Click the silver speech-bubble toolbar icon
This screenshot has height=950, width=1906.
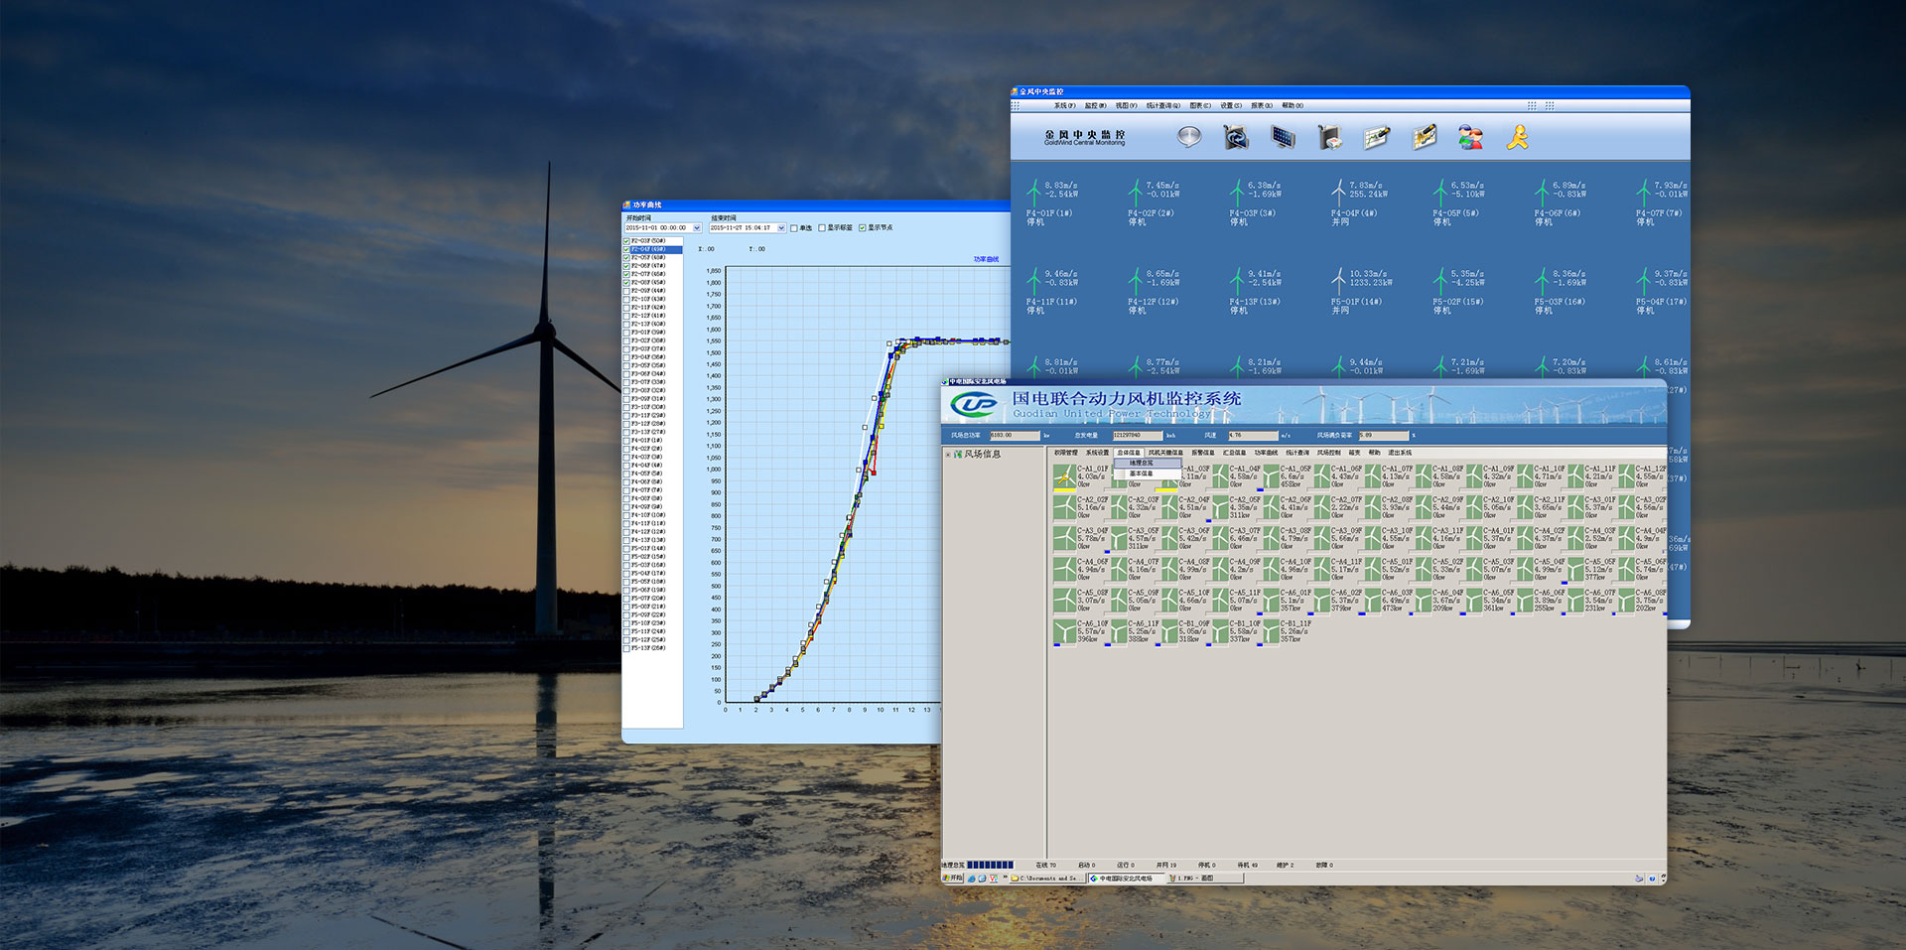1188,137
